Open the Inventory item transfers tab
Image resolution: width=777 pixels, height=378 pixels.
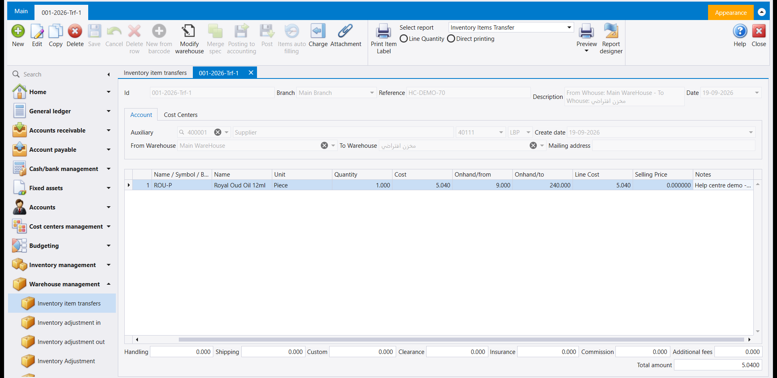point(155,73)
